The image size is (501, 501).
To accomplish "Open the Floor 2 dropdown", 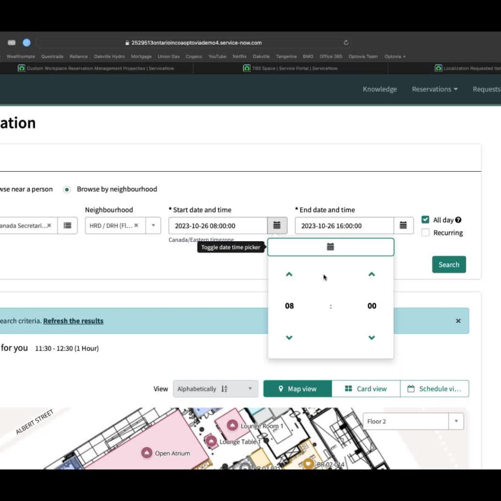I will tap(455, 421).
